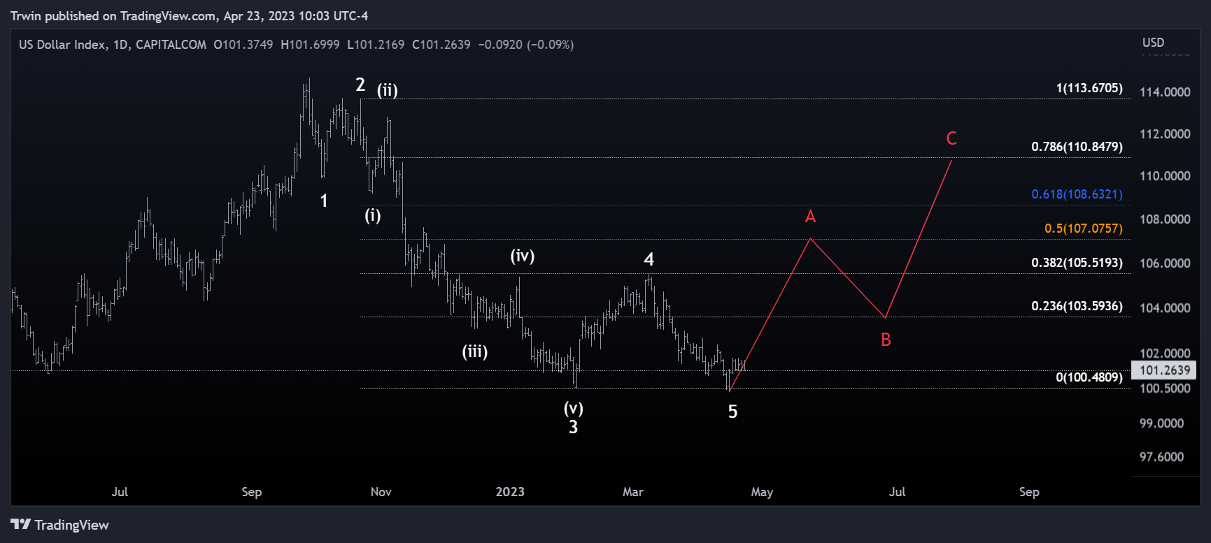Click the red wave label C
The height and width of the screenshot is (543, 1211).
pyautogui.click(x=951, y=138)
